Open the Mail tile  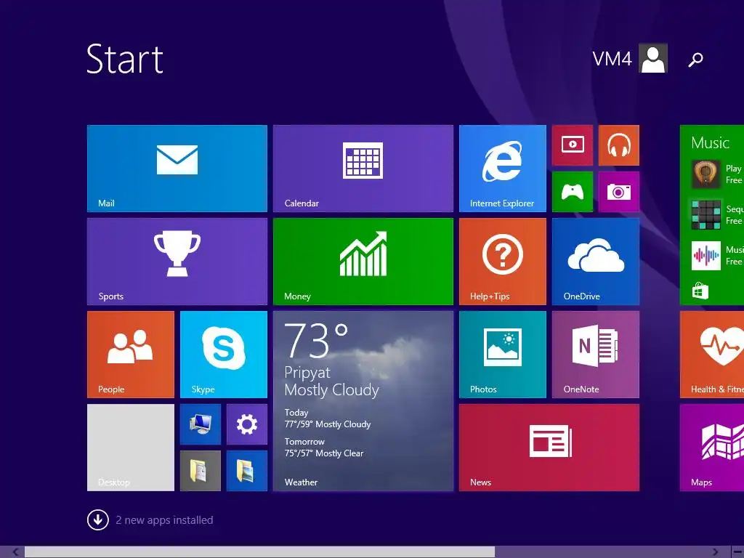(x=177, y=169)
